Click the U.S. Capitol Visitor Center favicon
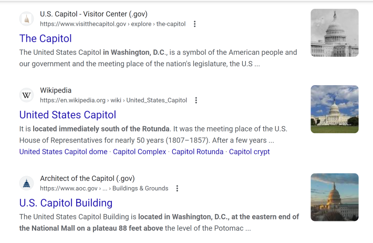 click(26, 19)
